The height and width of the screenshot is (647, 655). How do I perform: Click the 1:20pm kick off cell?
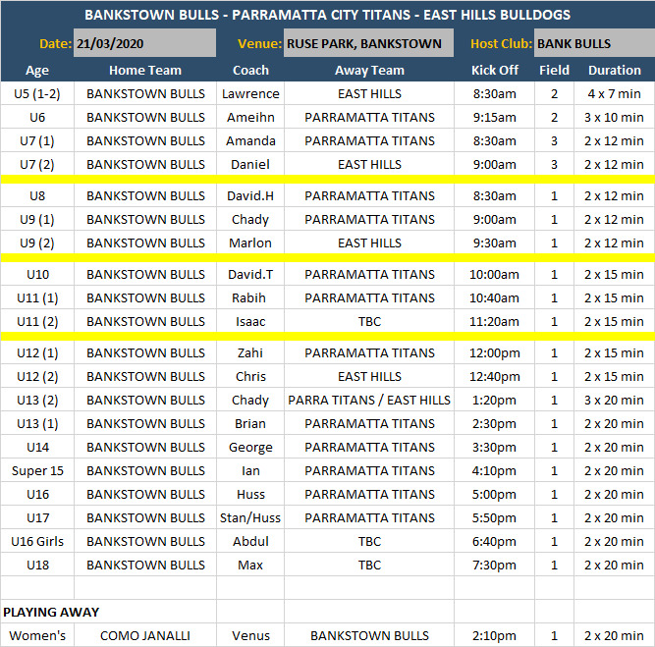[495, 401]
